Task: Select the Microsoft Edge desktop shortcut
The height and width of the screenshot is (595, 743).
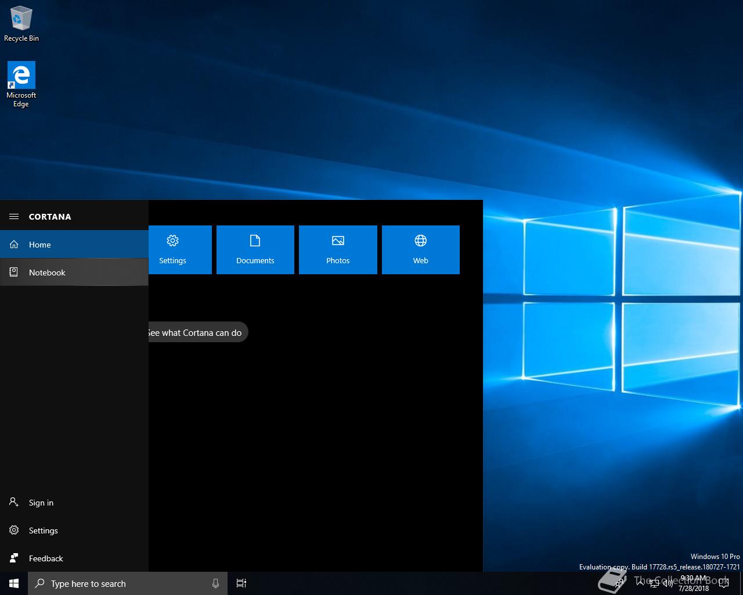Action: (x=21, y=84)
